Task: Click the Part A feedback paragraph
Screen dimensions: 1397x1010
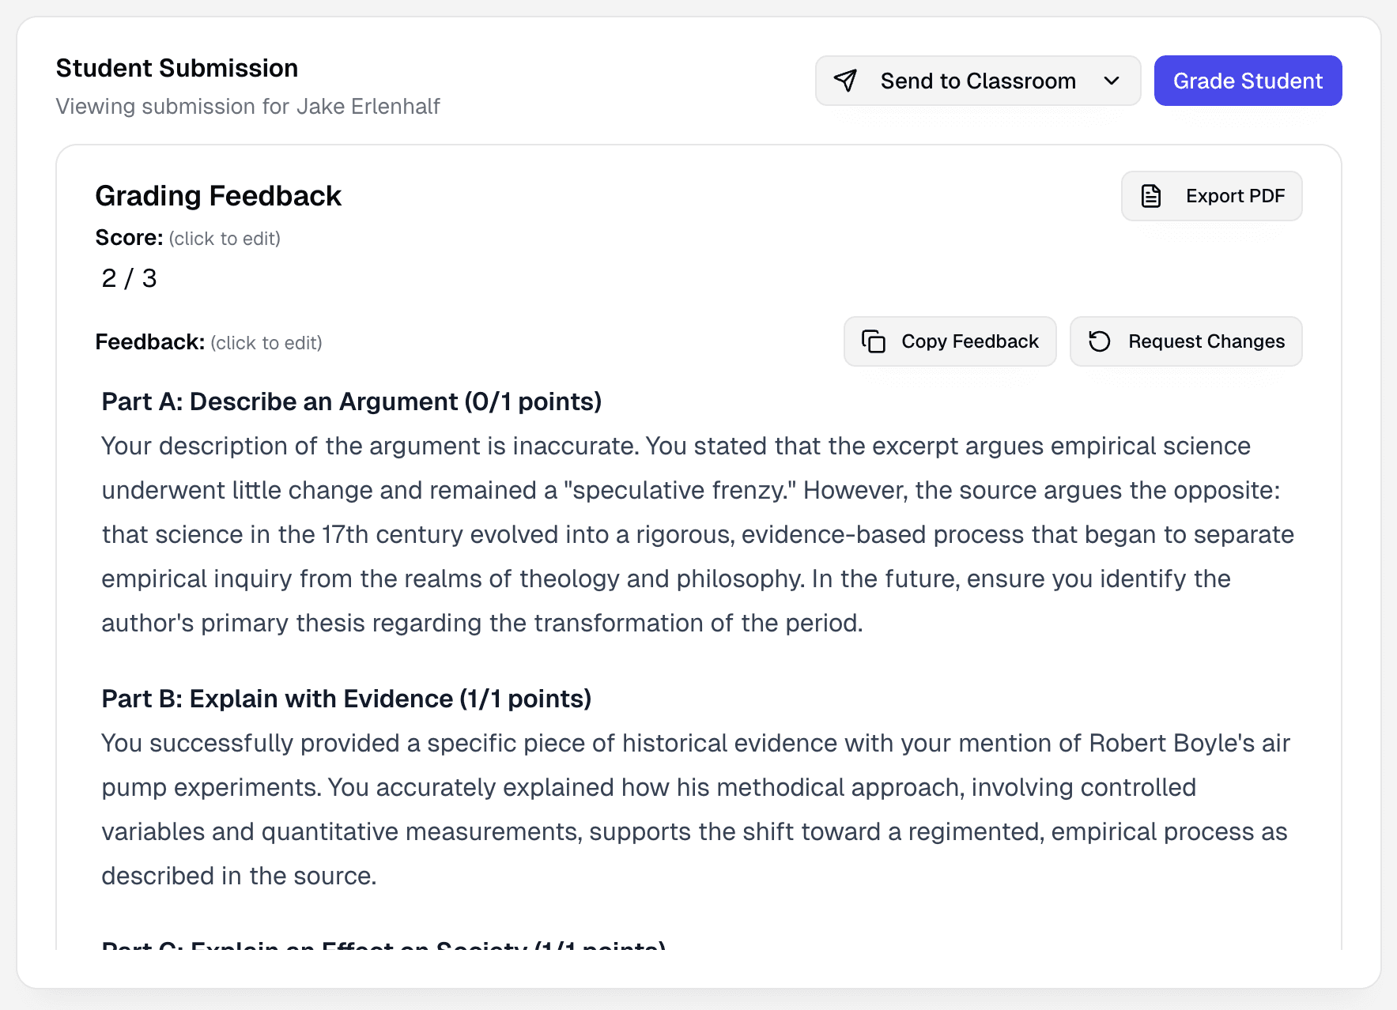Action: 696,533
